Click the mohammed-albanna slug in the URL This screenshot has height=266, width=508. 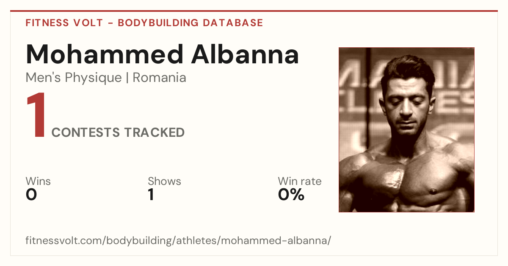point(274,241)
